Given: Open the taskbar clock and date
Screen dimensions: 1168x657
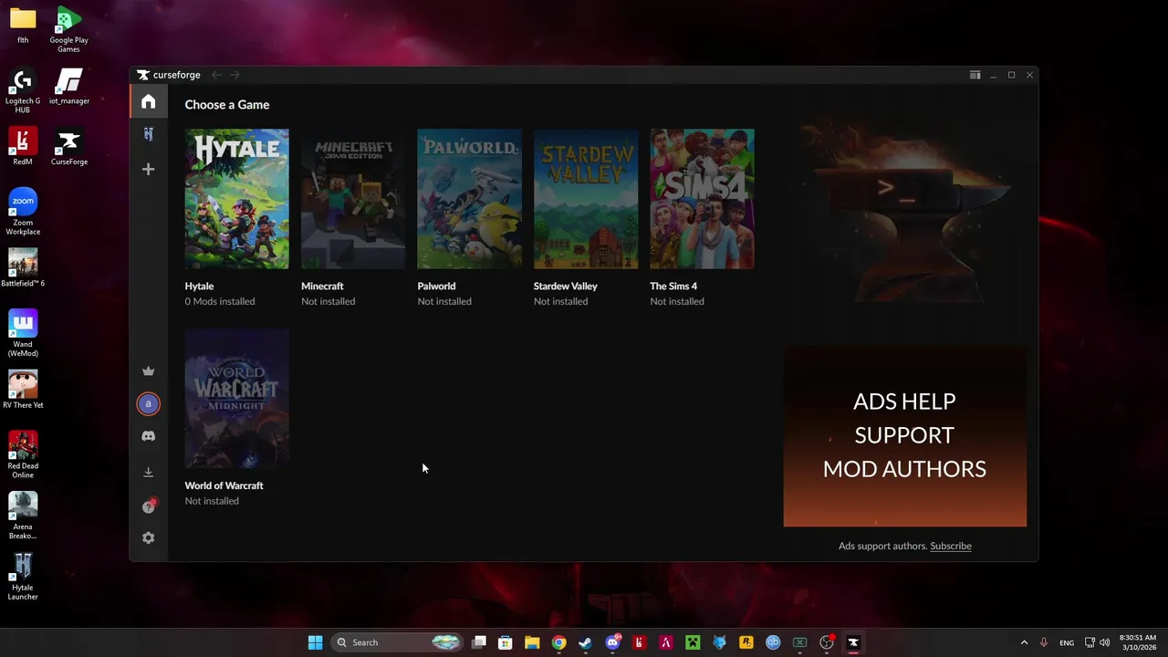Looking at the screenshot, I should click(1137, 642).
